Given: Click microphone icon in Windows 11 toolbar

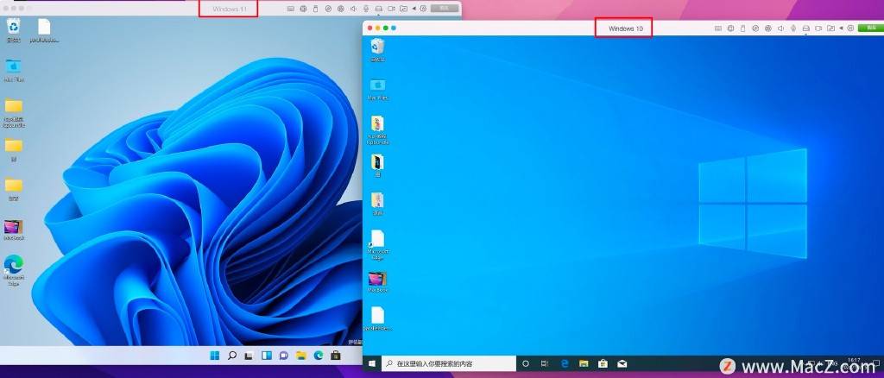Looking at the screenshot, I should click(x=366, y=9).
